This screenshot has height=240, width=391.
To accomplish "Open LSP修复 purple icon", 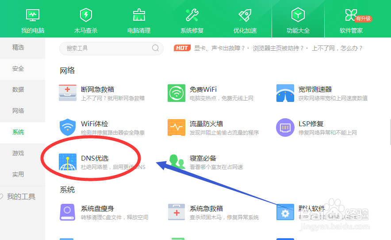I will coord(285,127).
